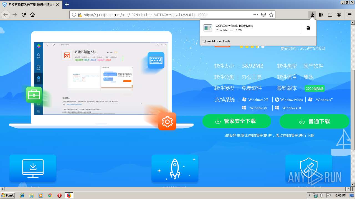355x199 pixels.
Task: Click the 2019最新版 badge
Action: (315, 88)
